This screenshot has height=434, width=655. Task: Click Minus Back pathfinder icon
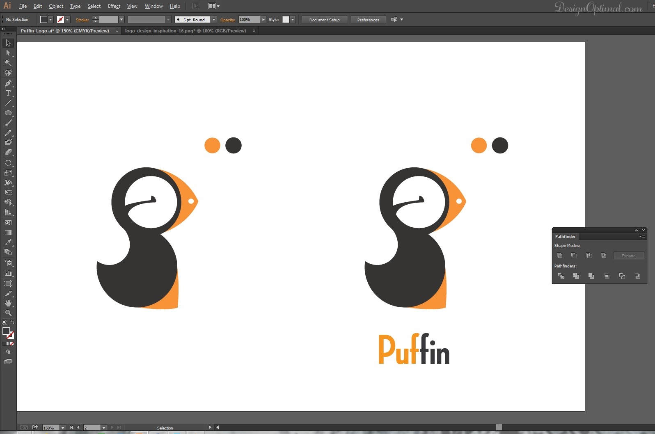637,276
